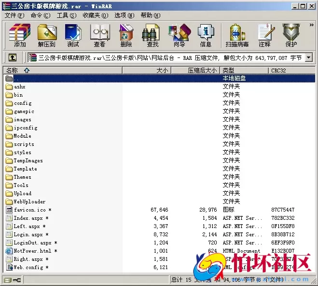Viewport: 318px width, 286px height.
Task: Select the WebUploader folder
Action: [26, 201]
